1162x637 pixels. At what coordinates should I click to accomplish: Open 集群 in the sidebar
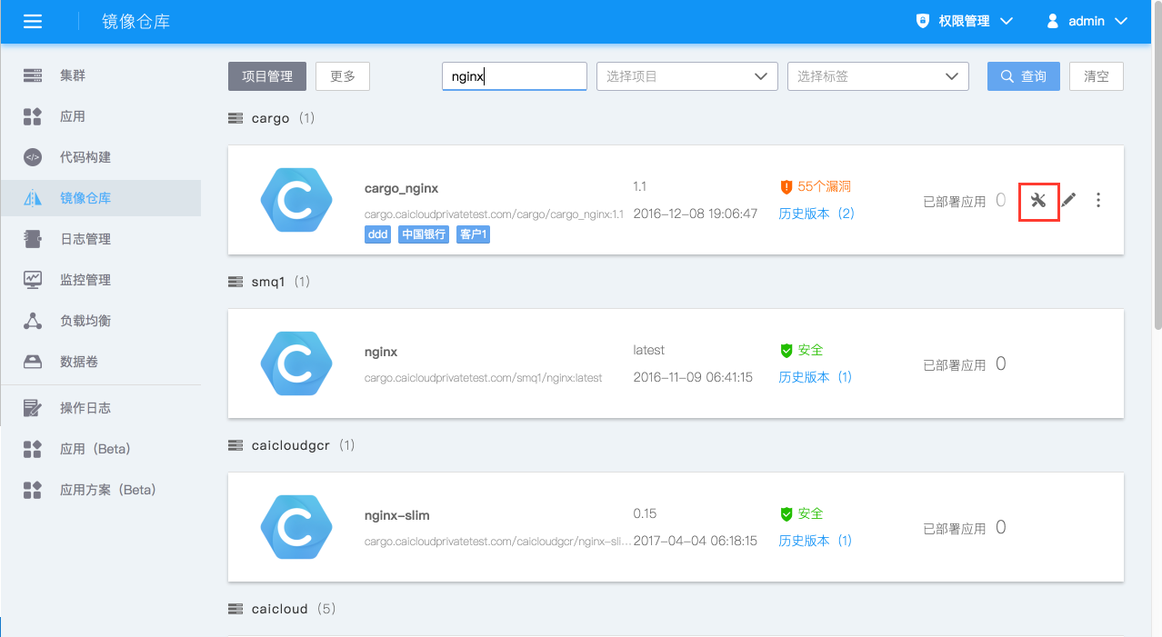[73, 75]
